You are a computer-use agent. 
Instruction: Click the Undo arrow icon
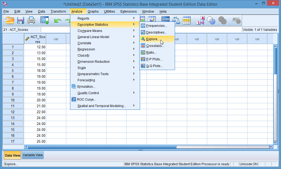[x=58, y=21]
